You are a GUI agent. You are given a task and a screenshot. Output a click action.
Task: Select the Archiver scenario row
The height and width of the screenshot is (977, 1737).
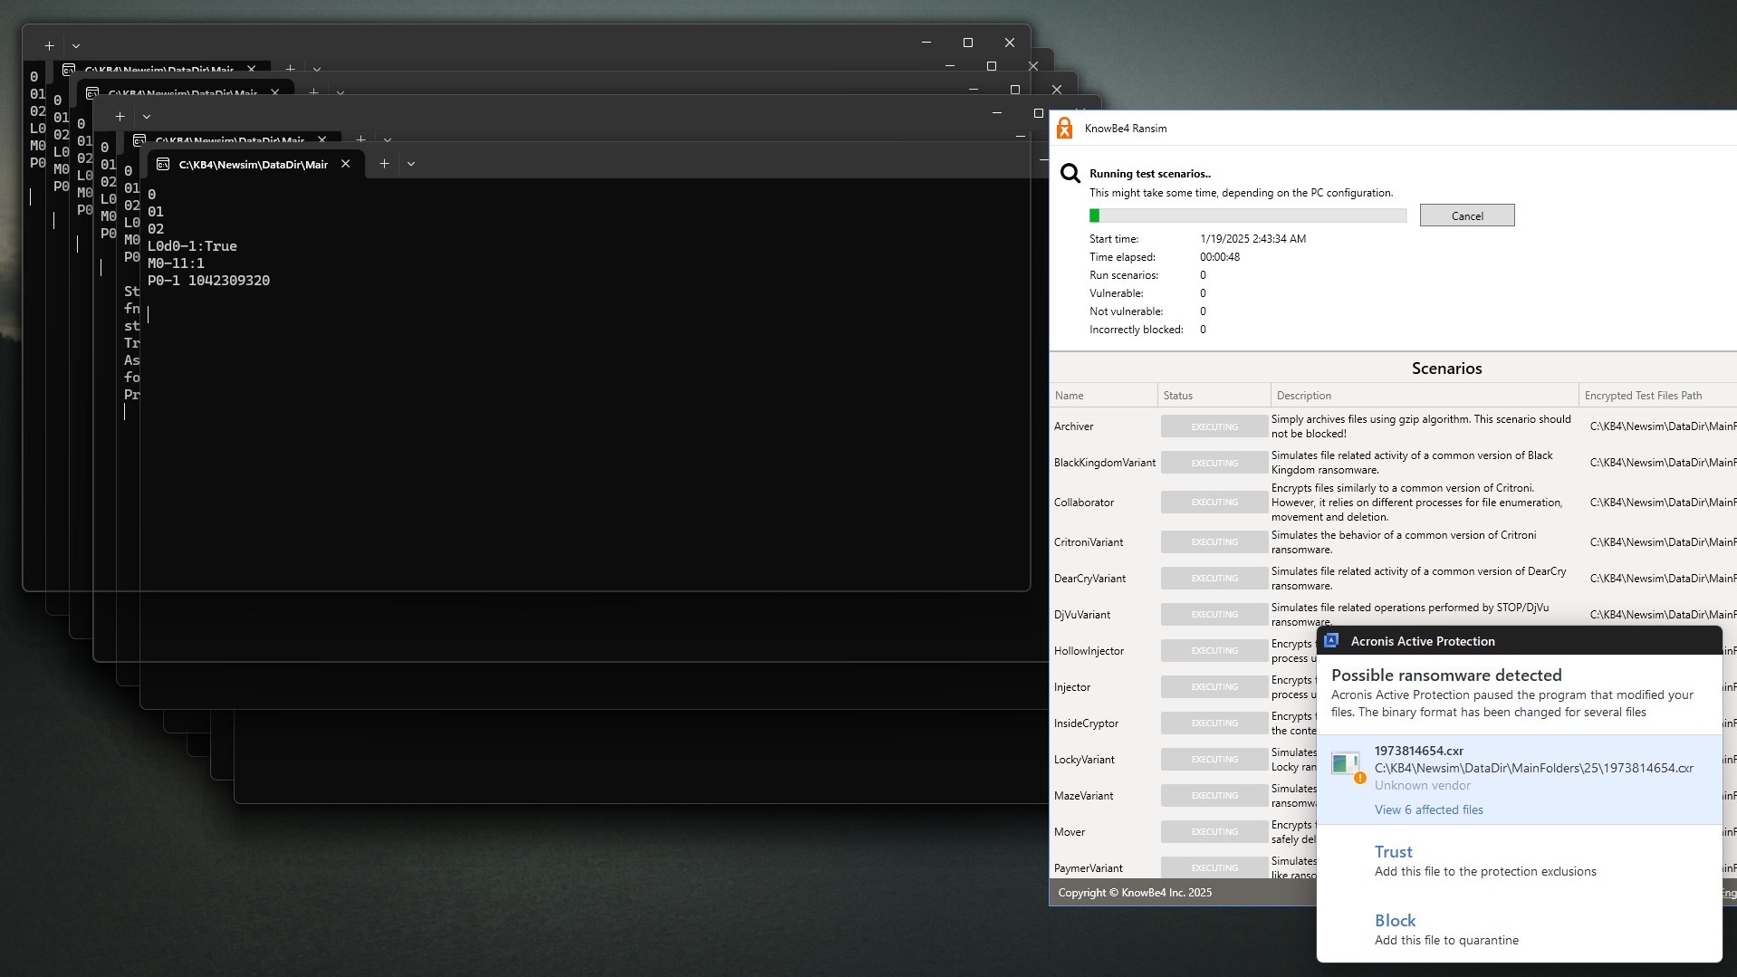pos(1393,426)
